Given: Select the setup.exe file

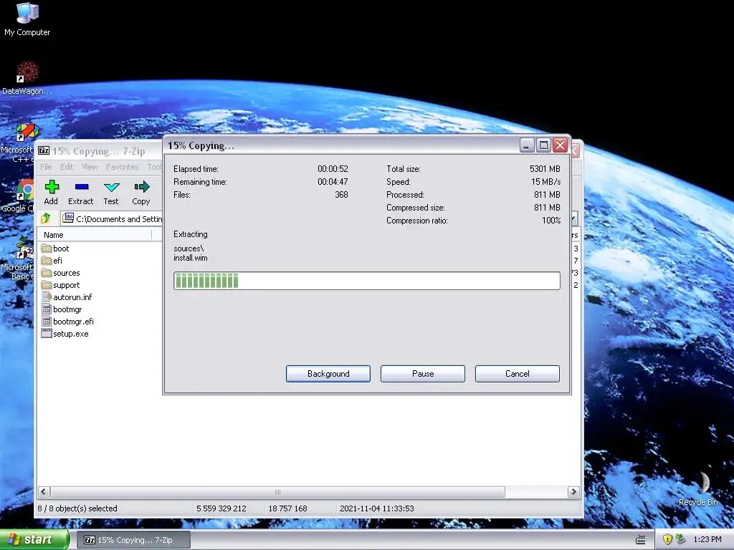Looking at the screenshot, I should [65, 334].
